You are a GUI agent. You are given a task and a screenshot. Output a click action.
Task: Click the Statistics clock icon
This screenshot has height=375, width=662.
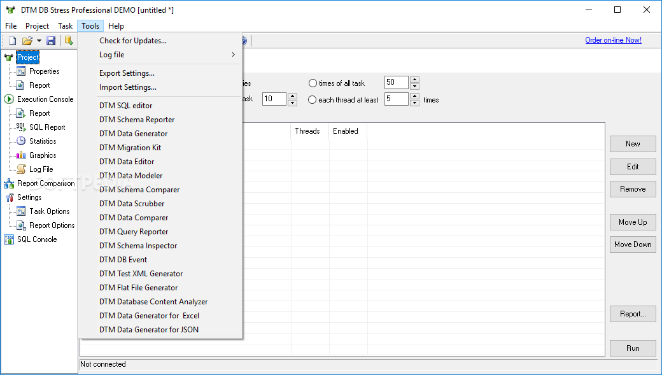click(20, 141)
